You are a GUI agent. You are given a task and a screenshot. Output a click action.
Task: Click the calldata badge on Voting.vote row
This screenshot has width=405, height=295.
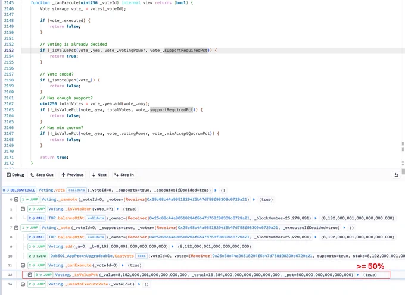coord(76,190)
